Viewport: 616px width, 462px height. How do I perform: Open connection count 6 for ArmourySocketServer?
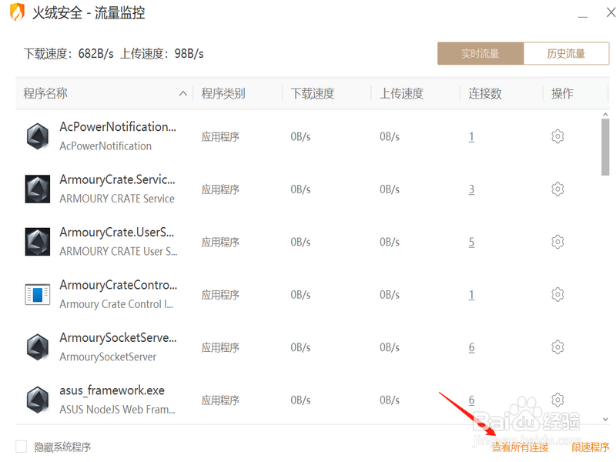tap(471, 347)
